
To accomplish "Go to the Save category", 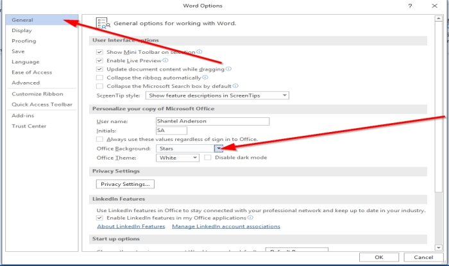I will click(x=18, y=51).
